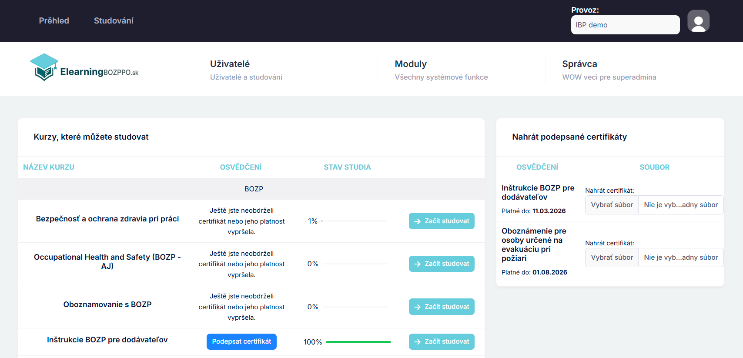The height and width of the screenshot is (358, 743).
Task: Click the Oboznamovanie s BOZP course title
Action: point(107,304)
